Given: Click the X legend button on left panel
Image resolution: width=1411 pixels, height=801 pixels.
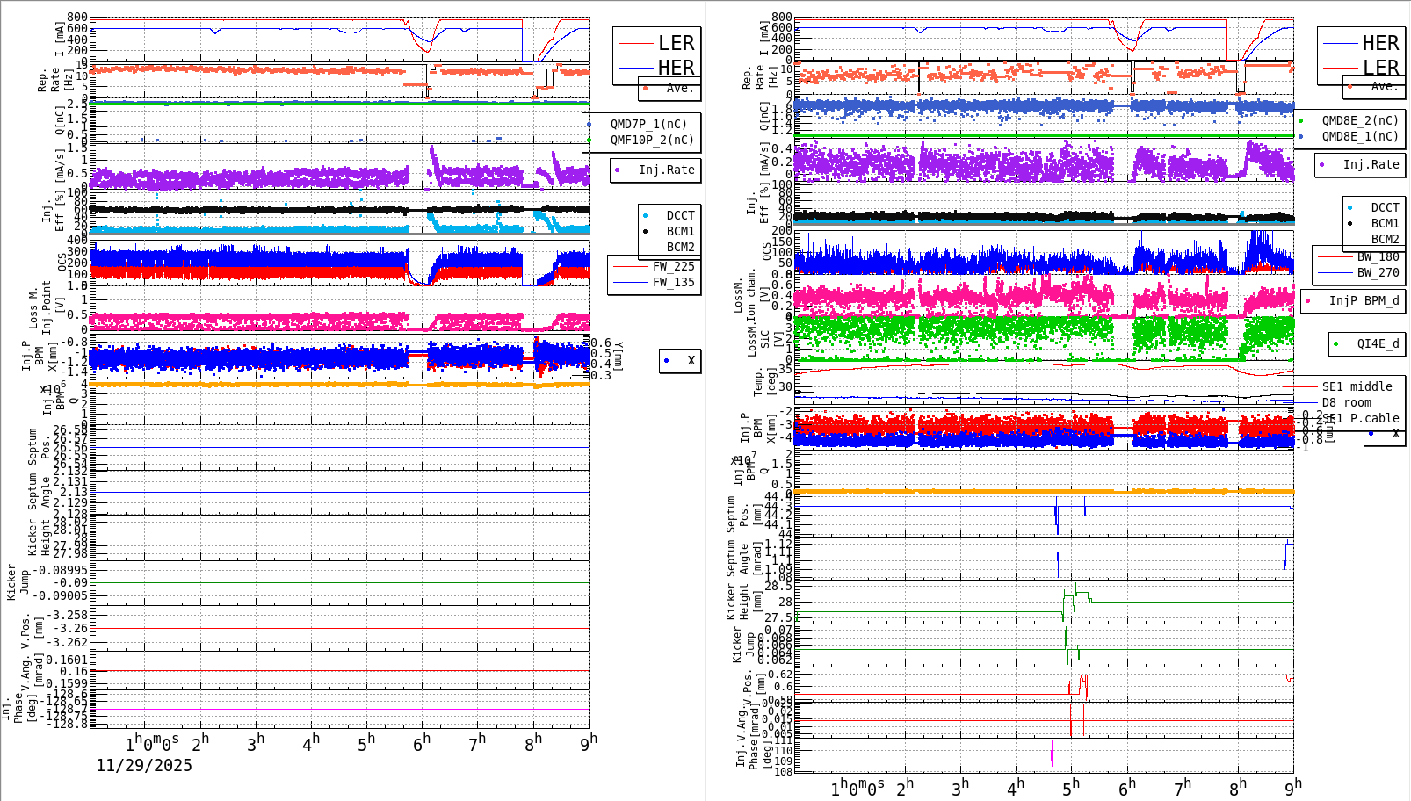Looking at the screenshot, I should tap(678, 360).
